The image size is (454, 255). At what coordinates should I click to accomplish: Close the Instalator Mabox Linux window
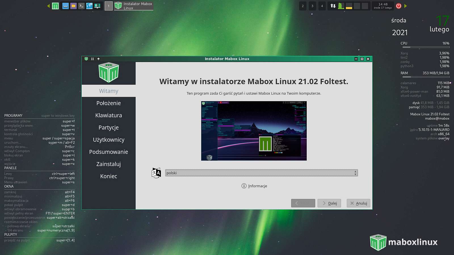(368, 59)
